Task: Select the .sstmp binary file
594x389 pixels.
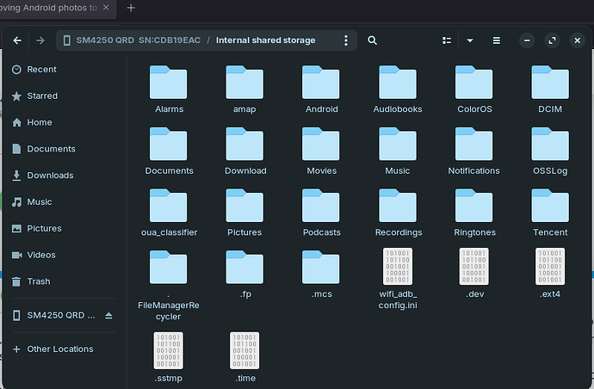Action: [x=169, y=357]
